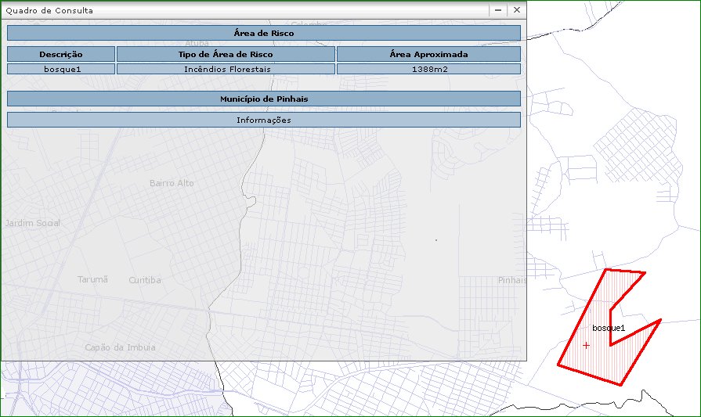Click the Tipo de Área de Risco header
Image resolution: width=701 pixels, height=417 pixels.
pos(226,54)
